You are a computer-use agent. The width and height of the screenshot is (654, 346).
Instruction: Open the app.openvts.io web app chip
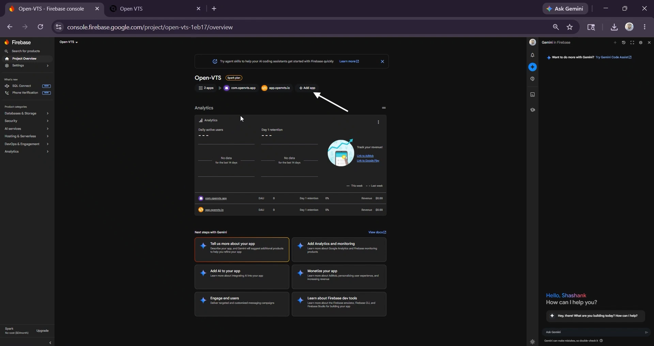point(276,88)
